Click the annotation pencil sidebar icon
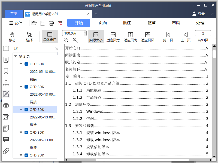This screenshot has width=218, height=163. click(6, 94)
